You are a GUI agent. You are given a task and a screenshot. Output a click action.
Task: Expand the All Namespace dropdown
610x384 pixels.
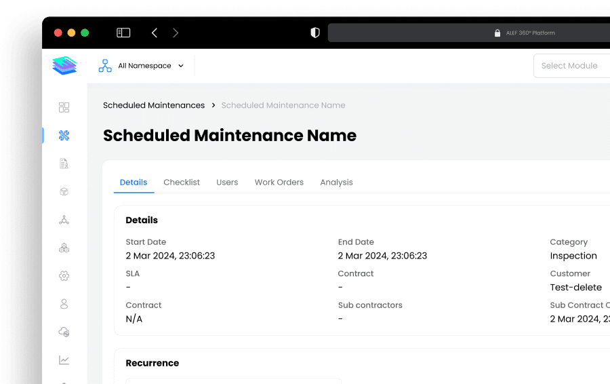point(142,66)
